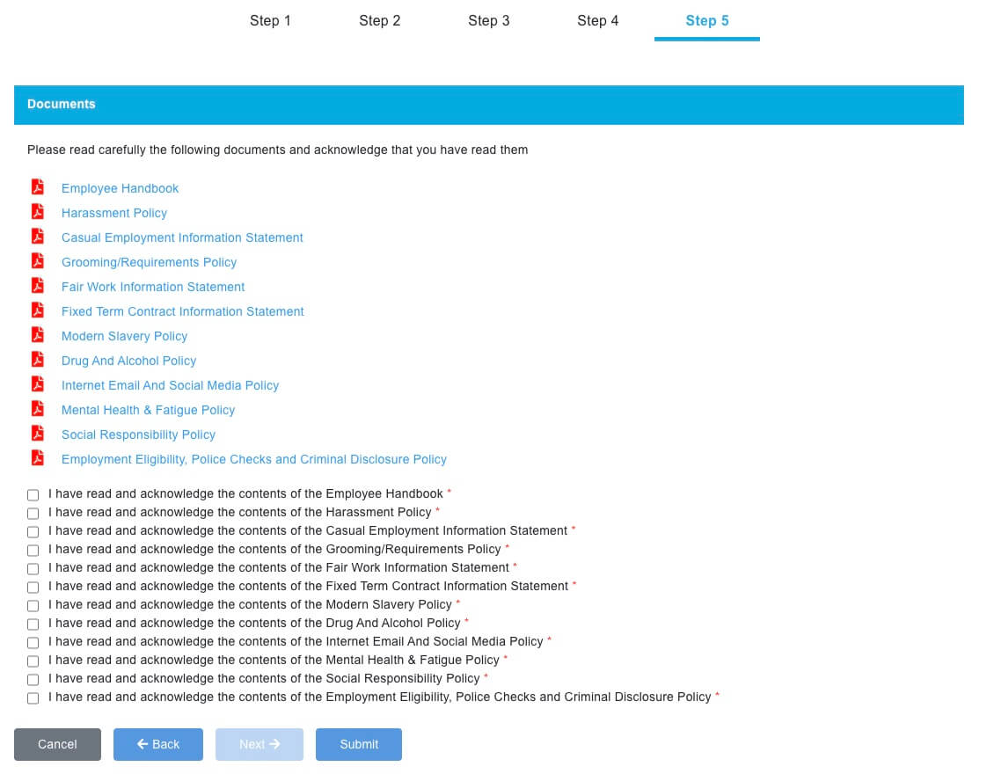The height and width of the screenshot is (774, 994).
Task: Cancel the form with the Cancel button
Action: click(57, 744)
